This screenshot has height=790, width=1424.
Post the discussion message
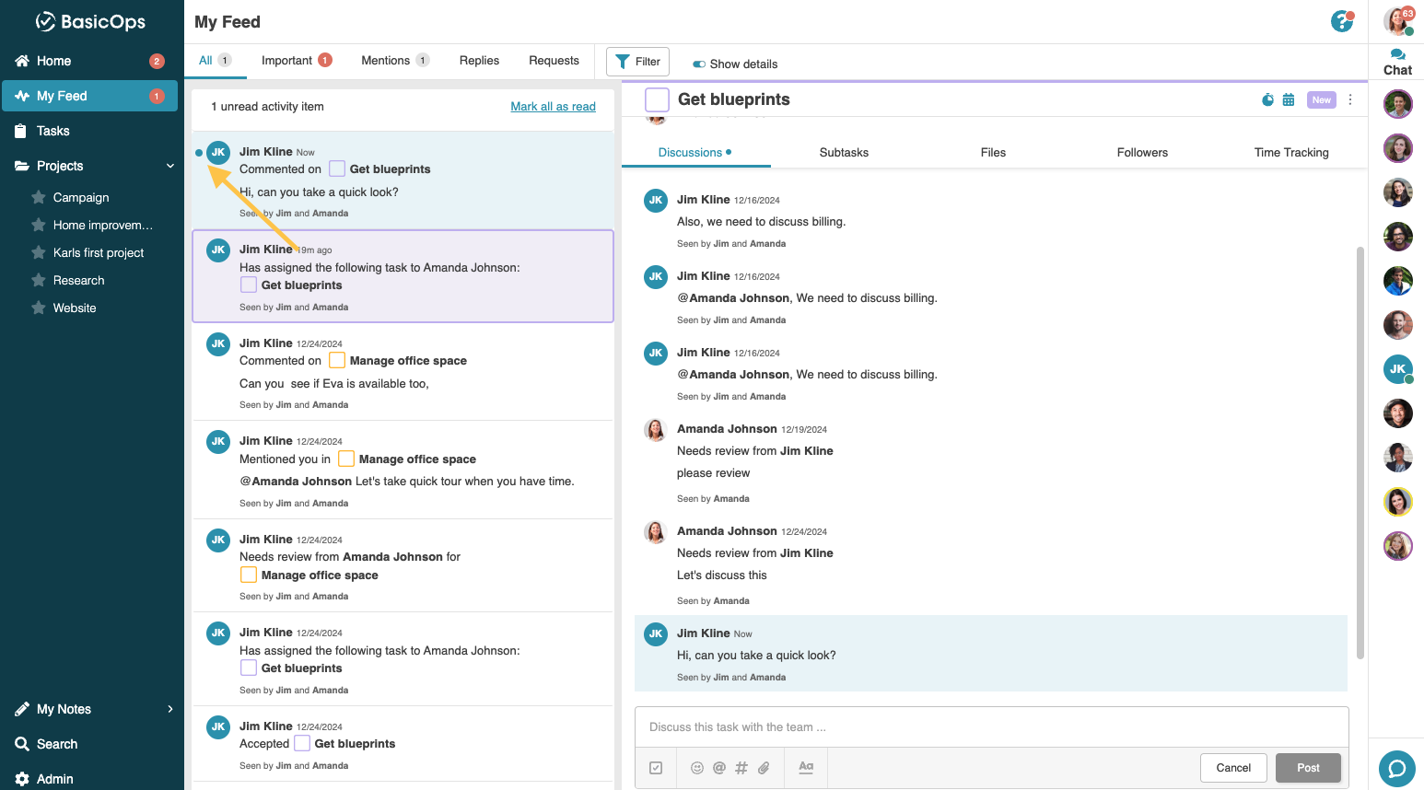tap(1308, 767)
